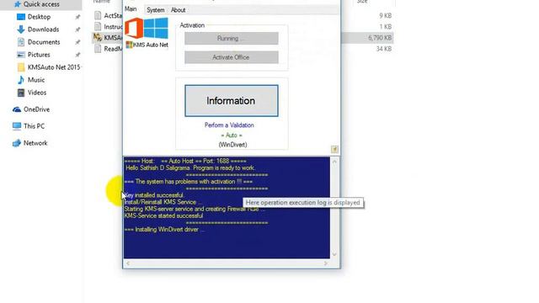Viewport: 539px width, 303px height.
Task: Click the horizontal scrollbar right arrow
Action: [326, 263]
